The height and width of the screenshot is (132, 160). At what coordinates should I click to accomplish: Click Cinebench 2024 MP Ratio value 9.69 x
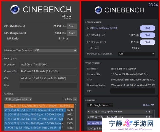(135, 48)
